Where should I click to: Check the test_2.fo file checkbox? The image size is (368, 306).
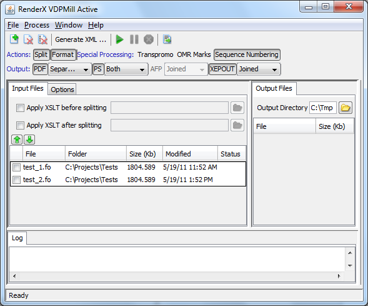(x=16, y=180)
